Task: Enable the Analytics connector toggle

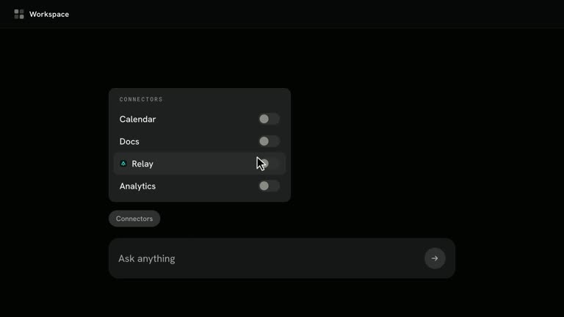Action: pos(269,186)
